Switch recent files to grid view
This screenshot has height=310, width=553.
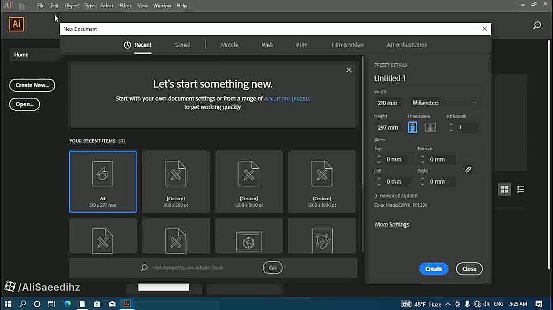504,189
